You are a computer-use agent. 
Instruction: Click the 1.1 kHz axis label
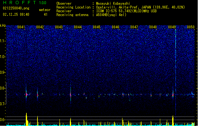(x=3, y=41)
